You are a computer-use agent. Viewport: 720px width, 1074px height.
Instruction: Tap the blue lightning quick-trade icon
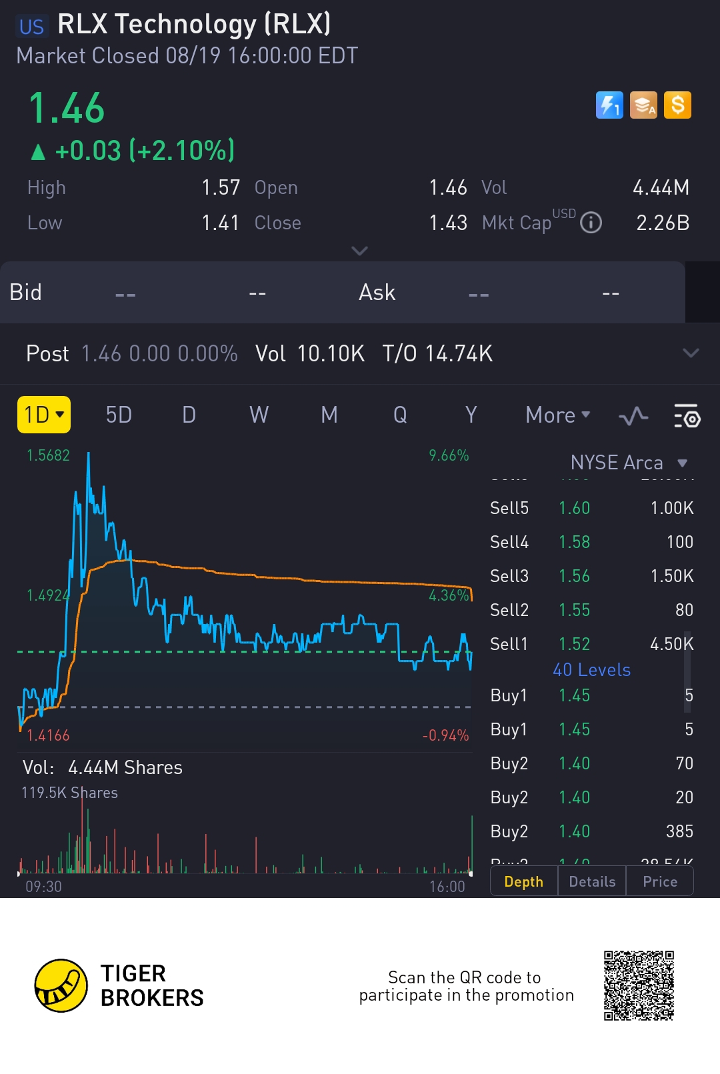(609, 105)
